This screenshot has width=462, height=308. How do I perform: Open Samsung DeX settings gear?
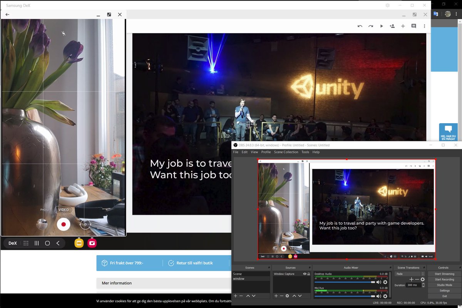[x=388, y=5]
